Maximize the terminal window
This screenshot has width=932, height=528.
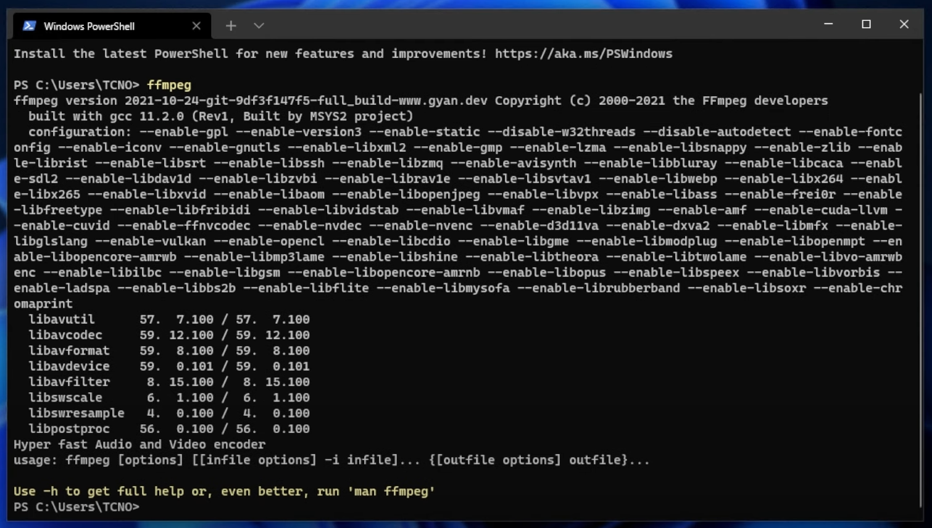[866, 24]
